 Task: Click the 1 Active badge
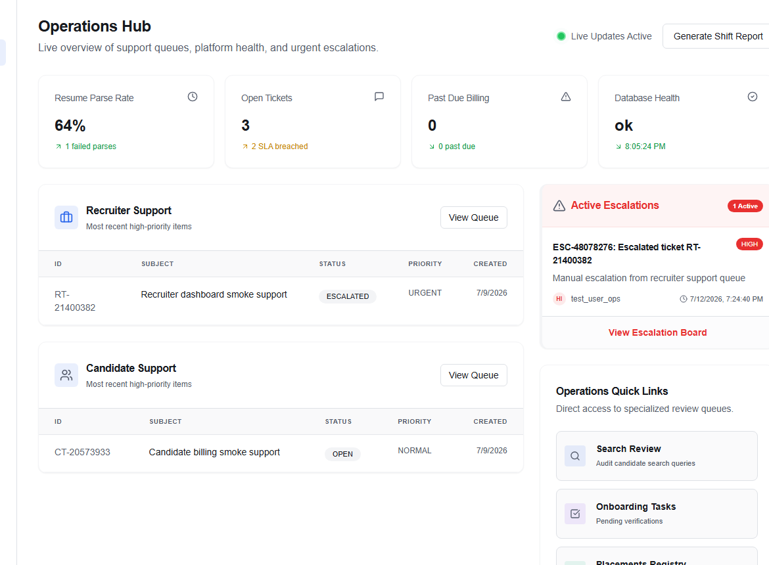tap(745, 206)
